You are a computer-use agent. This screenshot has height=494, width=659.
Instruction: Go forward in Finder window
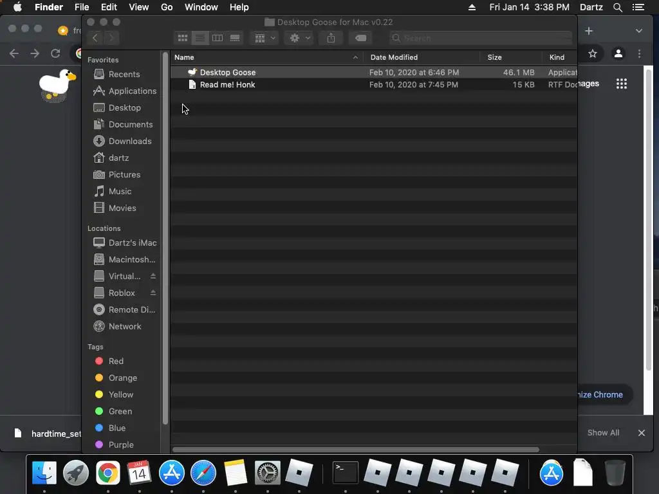pos(111,38)
